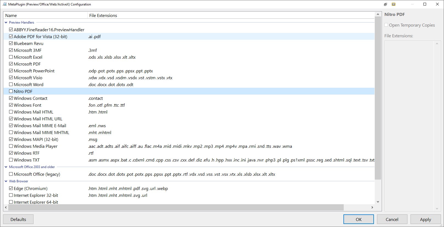Click the Excel extensions .ods .xls cell
The width and height of the screenshot is (444, 227).
coord(112,57)
